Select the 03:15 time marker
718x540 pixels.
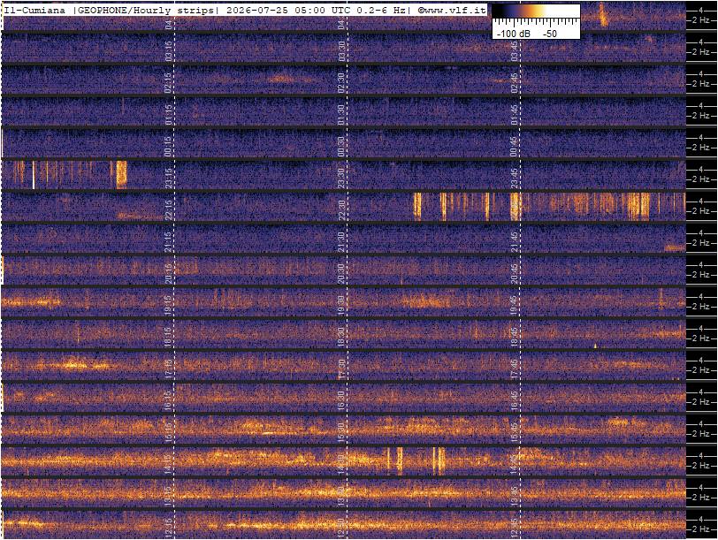[168, 50]
